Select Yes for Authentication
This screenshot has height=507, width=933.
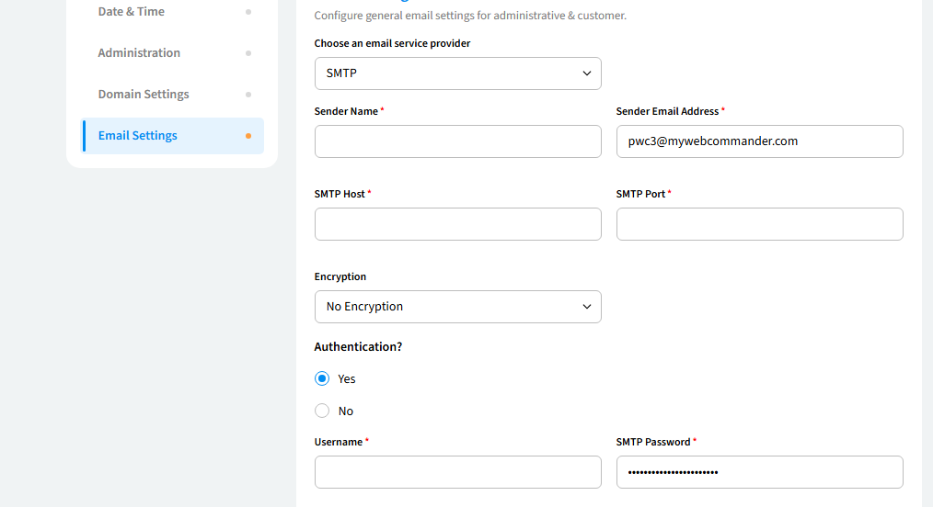[322, 378]
